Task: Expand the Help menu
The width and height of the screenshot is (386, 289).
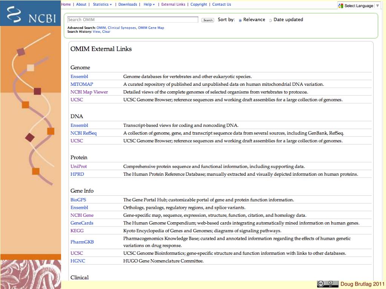Action: tap(149, 5)
